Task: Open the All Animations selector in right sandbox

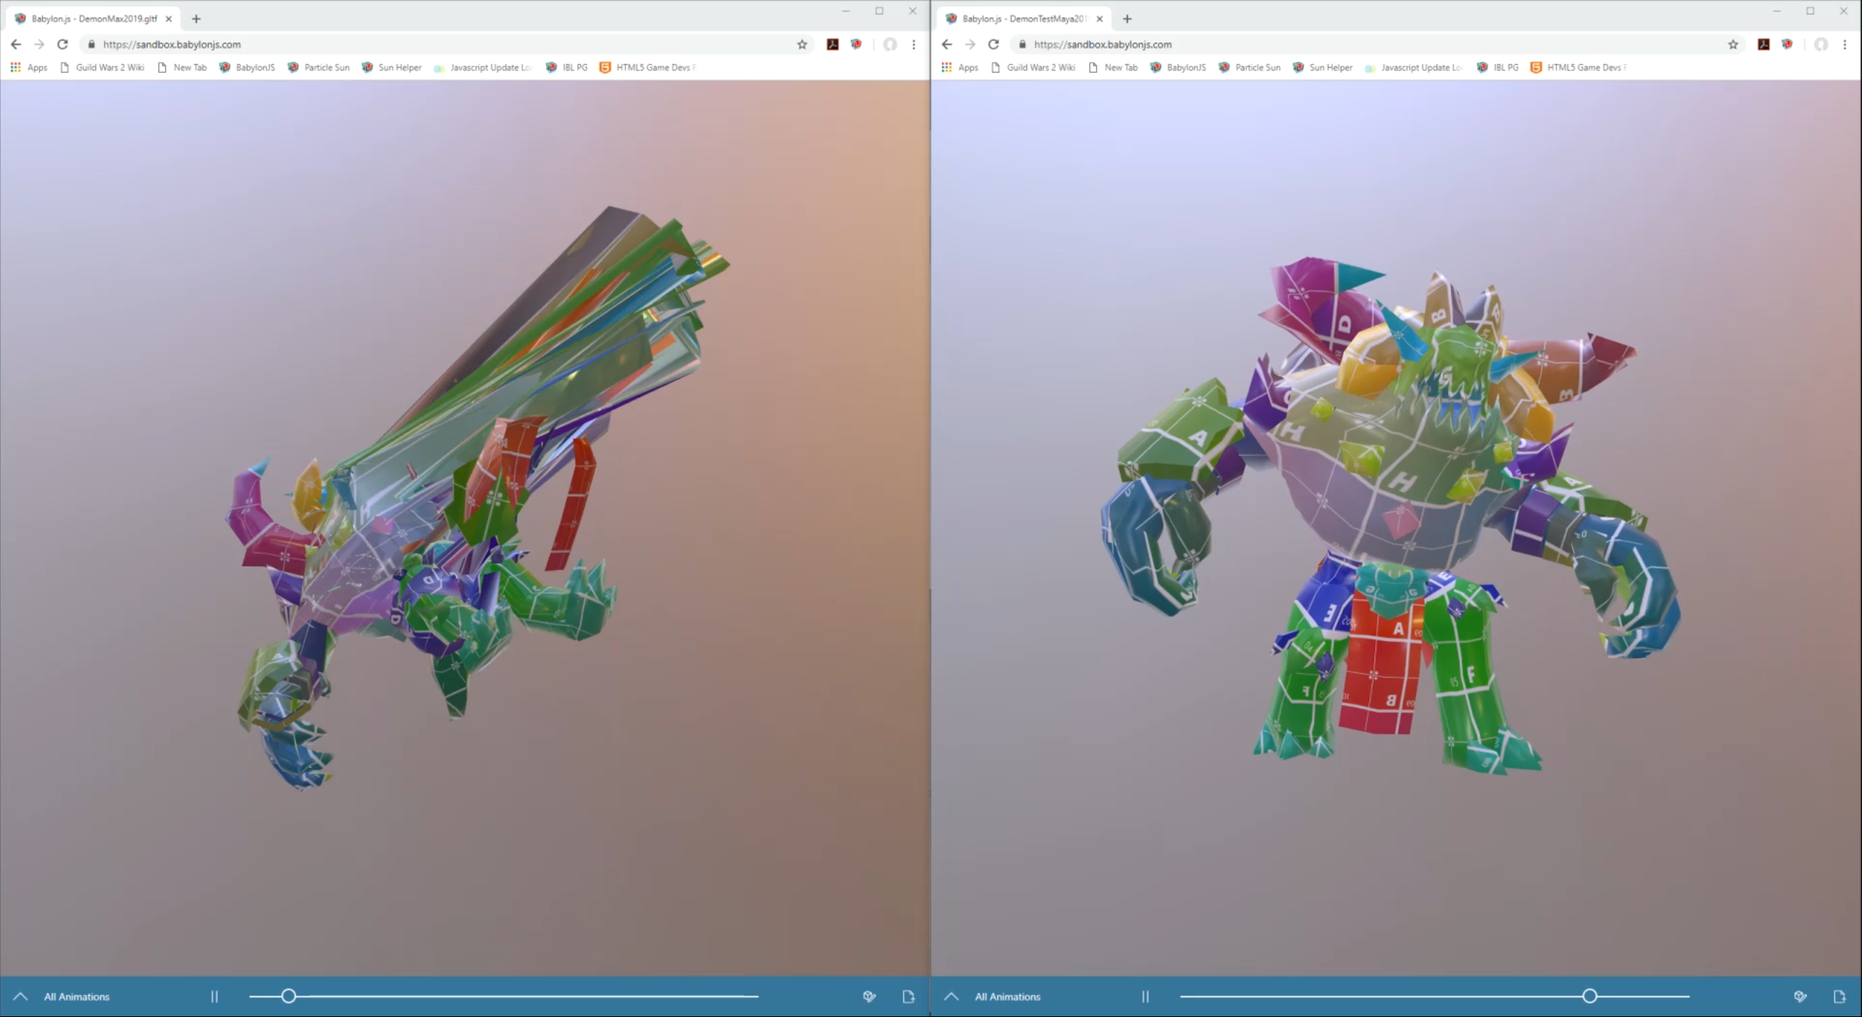Action: click(1008, 997)
